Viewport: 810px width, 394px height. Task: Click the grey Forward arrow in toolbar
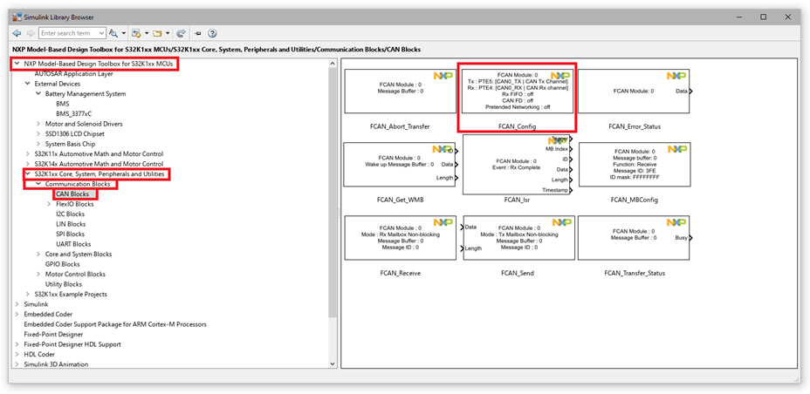click(30, 33)
